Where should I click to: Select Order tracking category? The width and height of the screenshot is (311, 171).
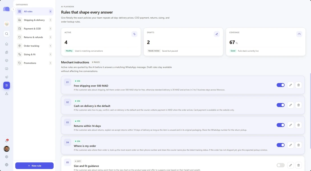coord(34,46)
